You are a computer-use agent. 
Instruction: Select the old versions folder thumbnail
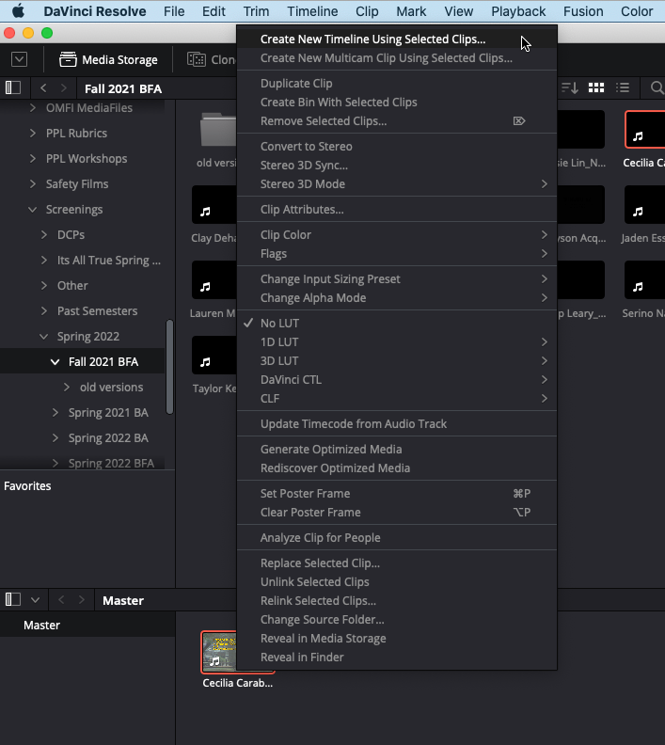pos(218,129)
